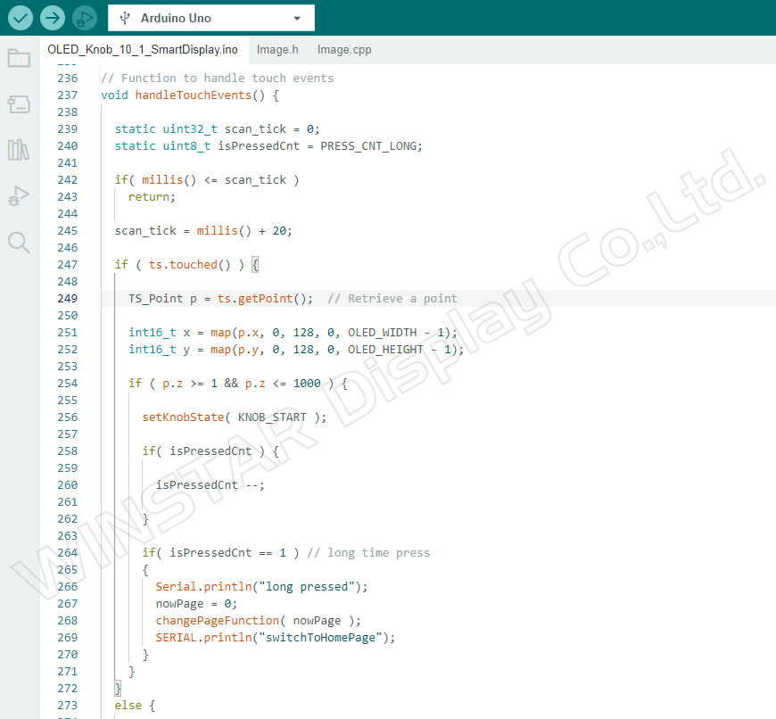Click on KNOB_START argument
776x719 pixels.
coord(272,417)
